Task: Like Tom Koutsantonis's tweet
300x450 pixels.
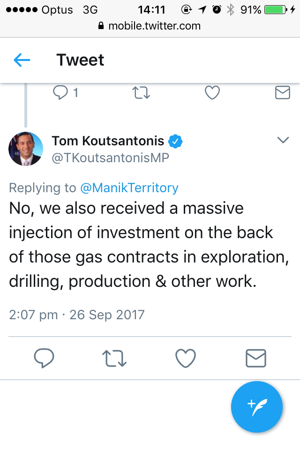Action: pos(185,359)
